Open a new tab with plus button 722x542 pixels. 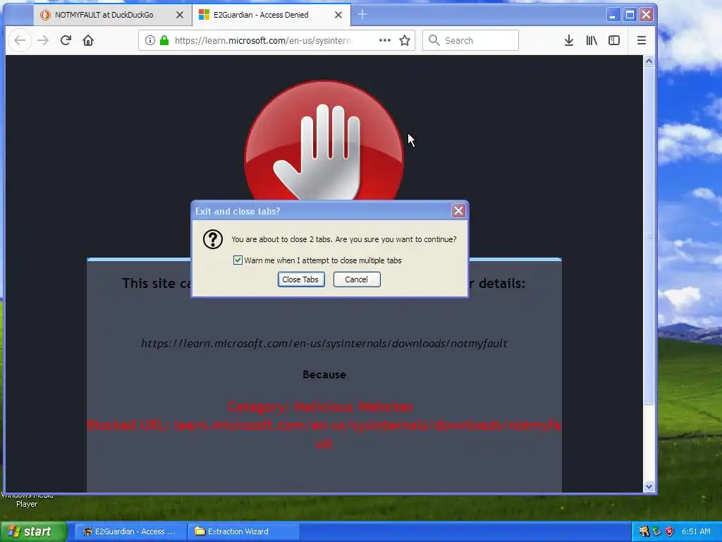click(x=362, y=15)
